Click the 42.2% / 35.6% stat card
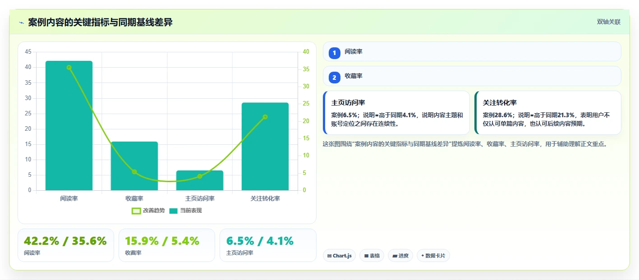Screen dimensions: 639x280 pyautogui.click(x=66, y=245)
